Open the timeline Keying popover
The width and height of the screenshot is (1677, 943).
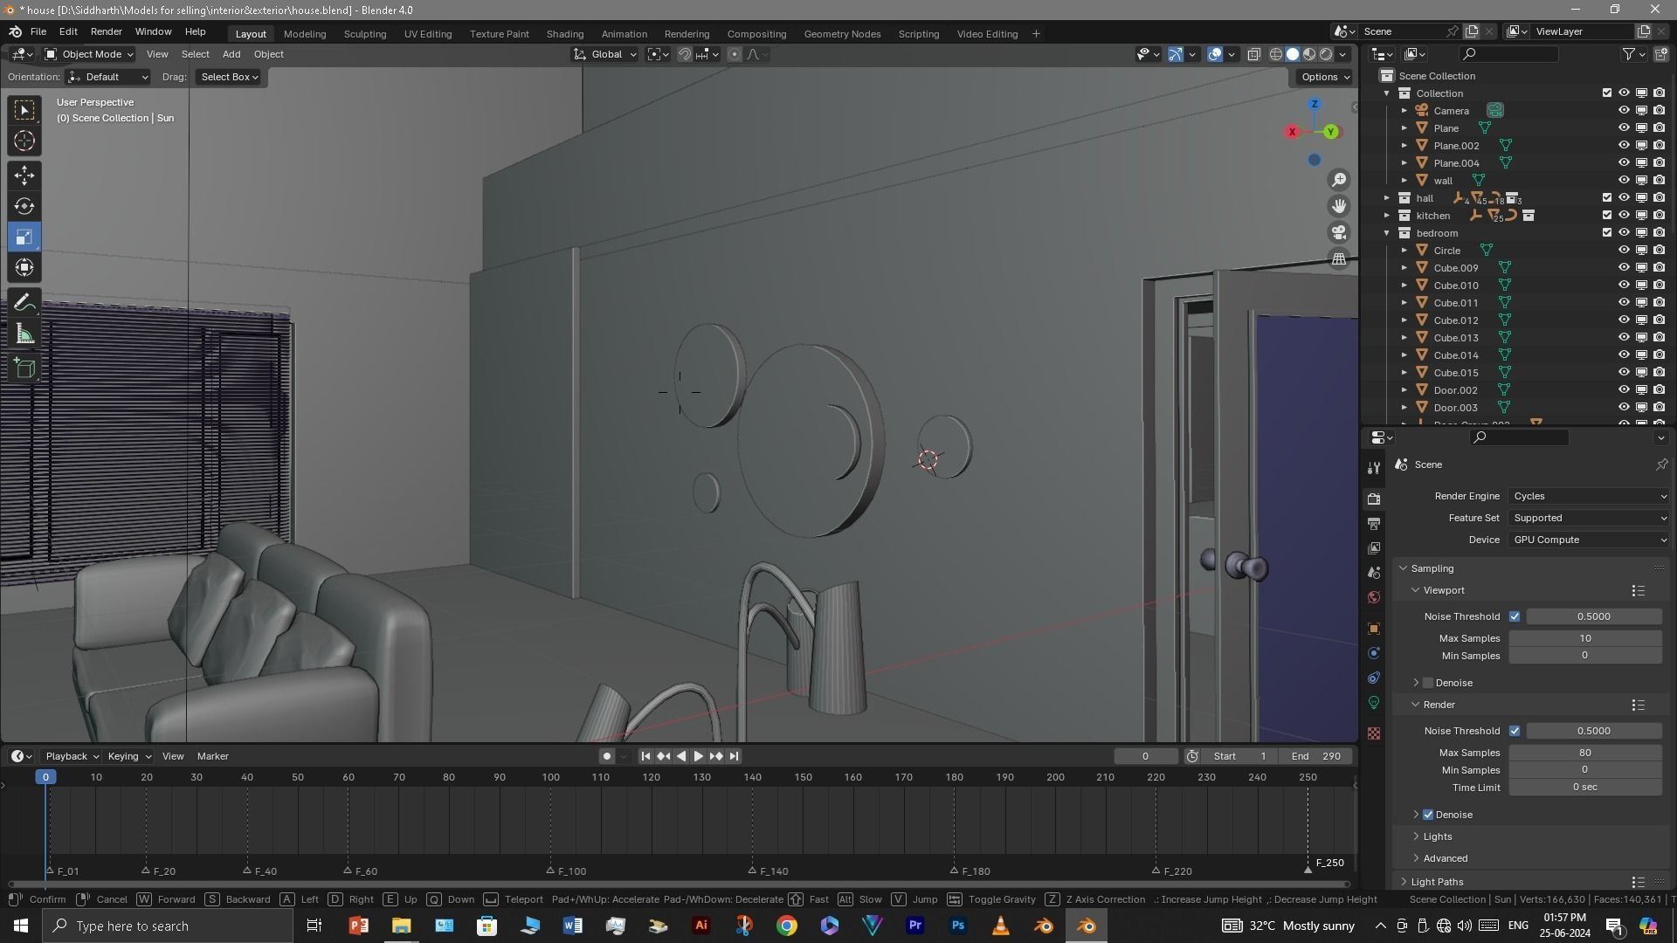pyautogui.click(x=129, y=756)
